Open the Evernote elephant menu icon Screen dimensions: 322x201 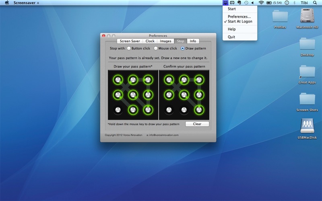[x=239, y=3]
